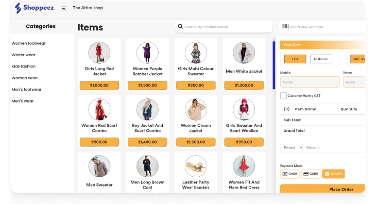Image resolution: width=376 pixels, height=204 pixels.
Task: Click the Quantity column header
Action: click(x=349, y=109)
